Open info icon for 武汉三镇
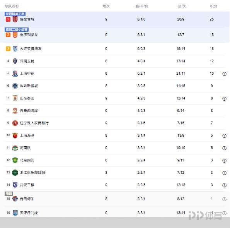Viewport: 230px width, 228px height. point(224,185)
